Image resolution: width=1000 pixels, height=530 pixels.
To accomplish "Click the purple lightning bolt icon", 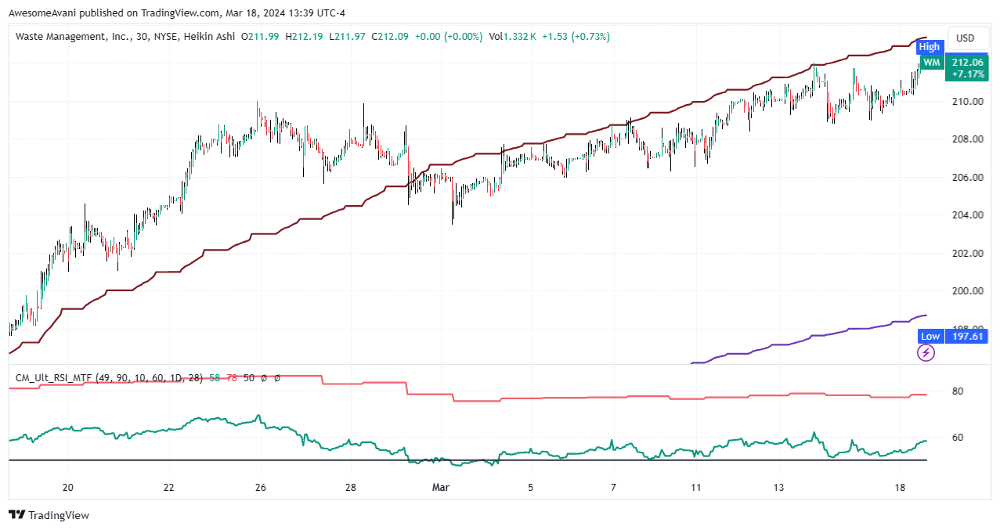I will pos(926,353).
